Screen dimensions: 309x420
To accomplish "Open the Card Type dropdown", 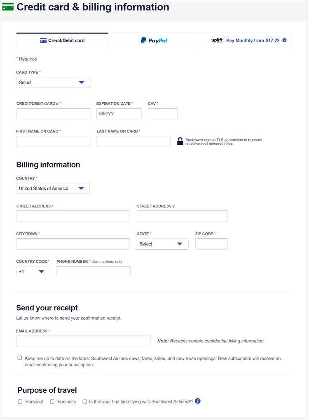I will point(53,83).
